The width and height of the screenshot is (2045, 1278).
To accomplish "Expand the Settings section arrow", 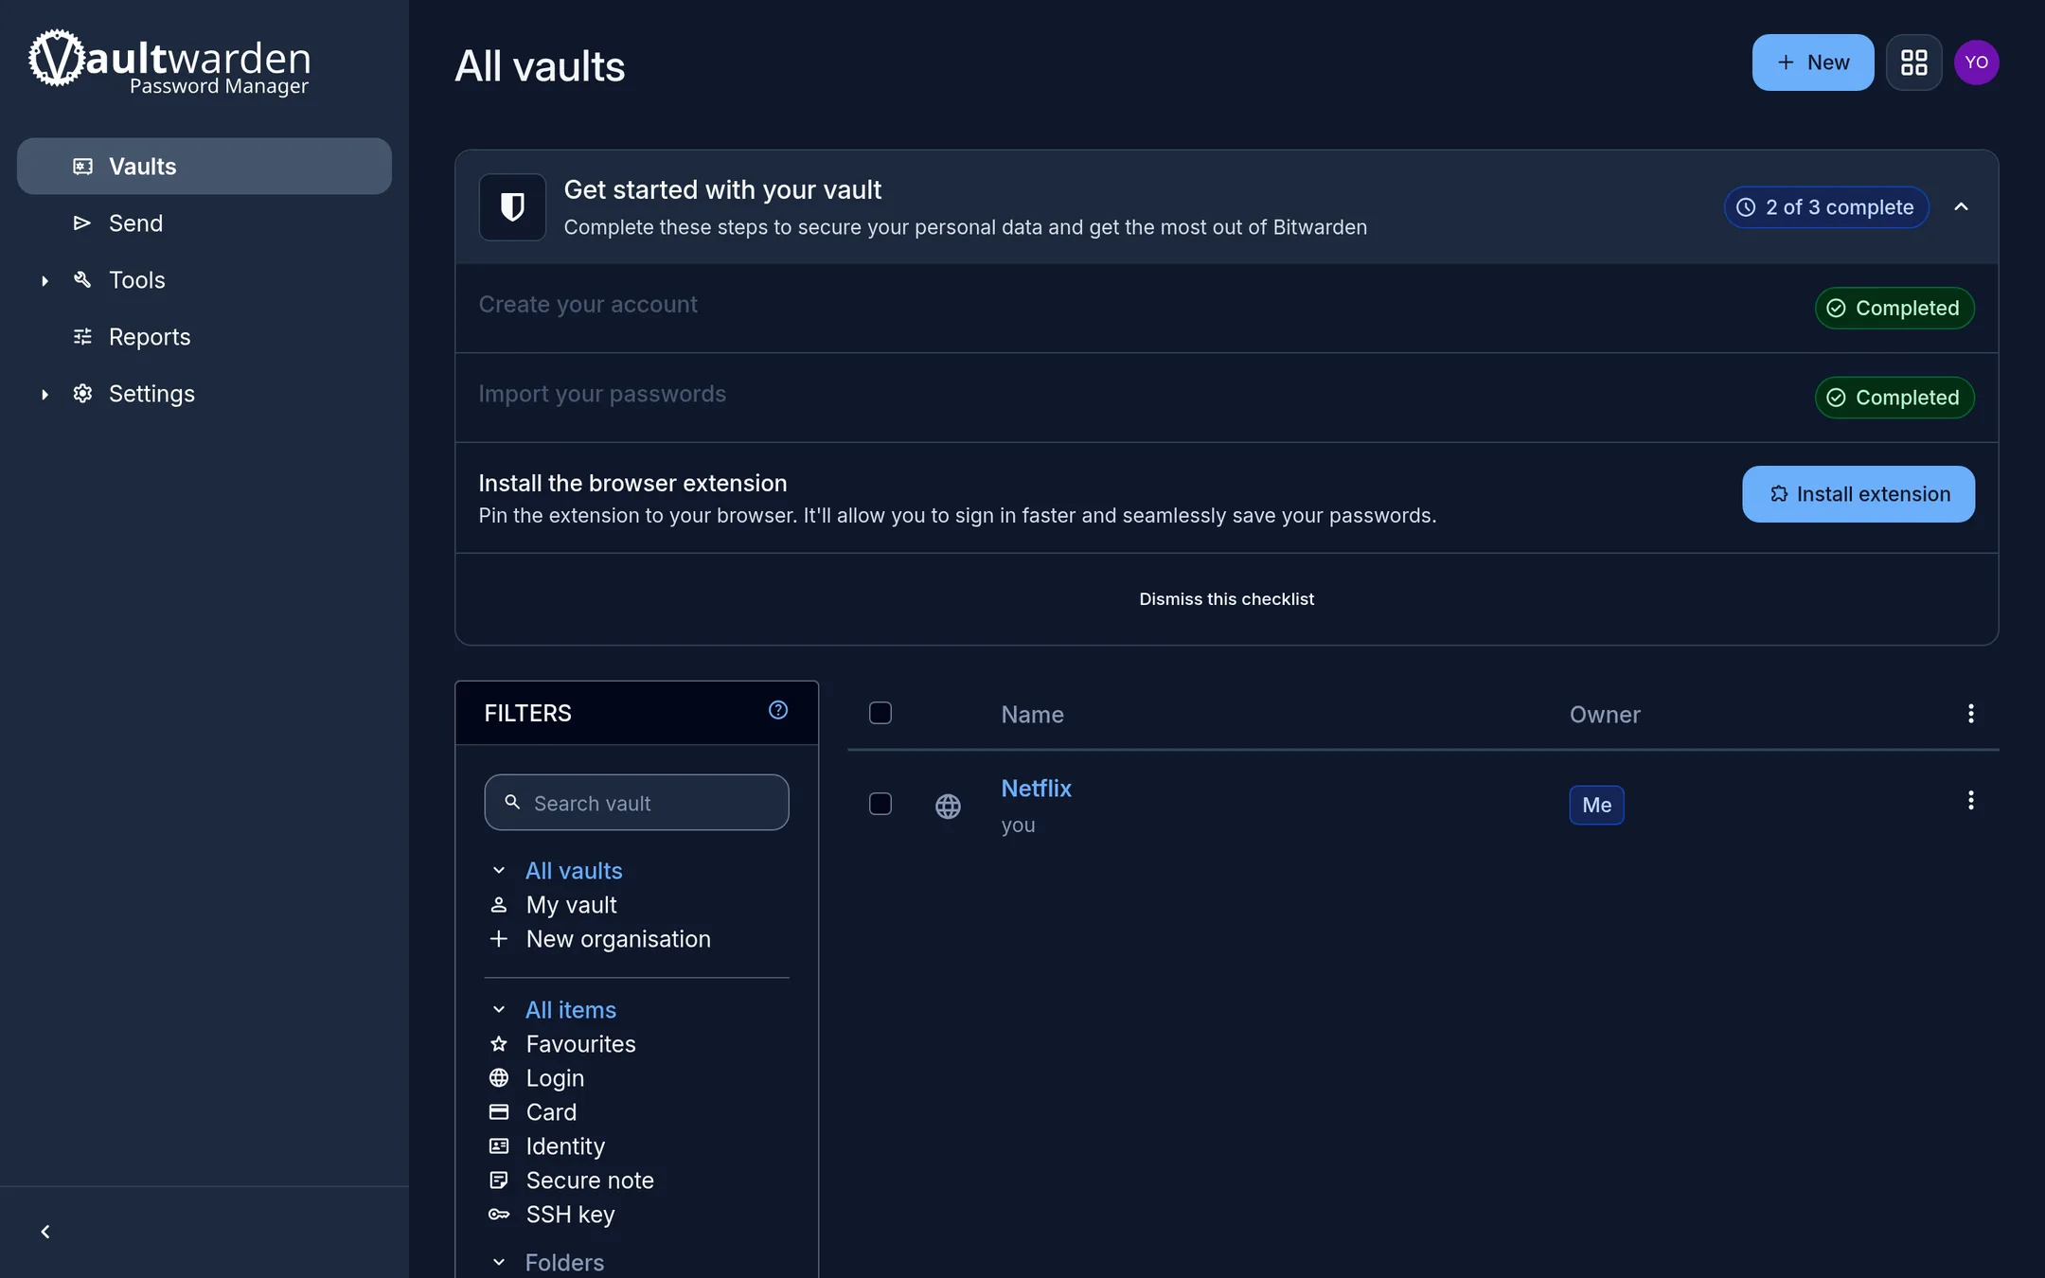I will point(44,394).
